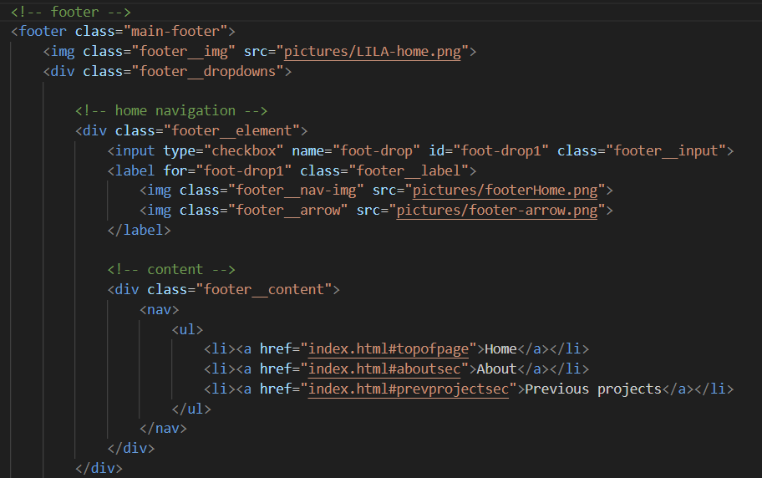The width and height of the screenshot is (762, 478).
Task: Open the pictures/LILA-home.png path link
Action: (373, 52)
